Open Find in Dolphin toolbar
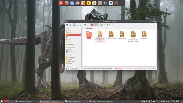The width and height of the screenshot is (183, 103). point(87,25)
